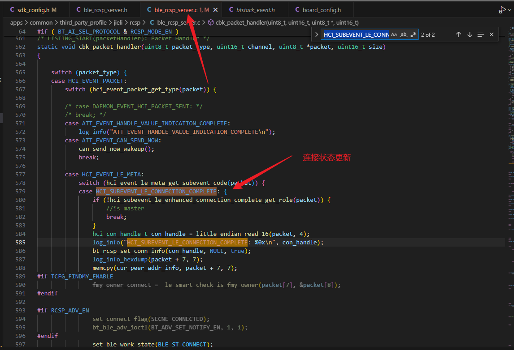
Task: Click line number 579 in the gutter
Action: [20, 192]
